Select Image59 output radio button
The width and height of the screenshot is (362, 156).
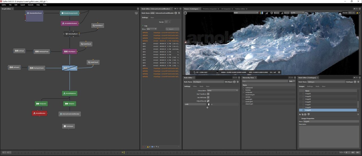point(303,99)
